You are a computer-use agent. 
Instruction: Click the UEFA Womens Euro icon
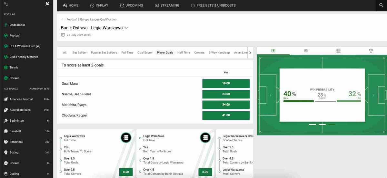(x=6, y=46)
